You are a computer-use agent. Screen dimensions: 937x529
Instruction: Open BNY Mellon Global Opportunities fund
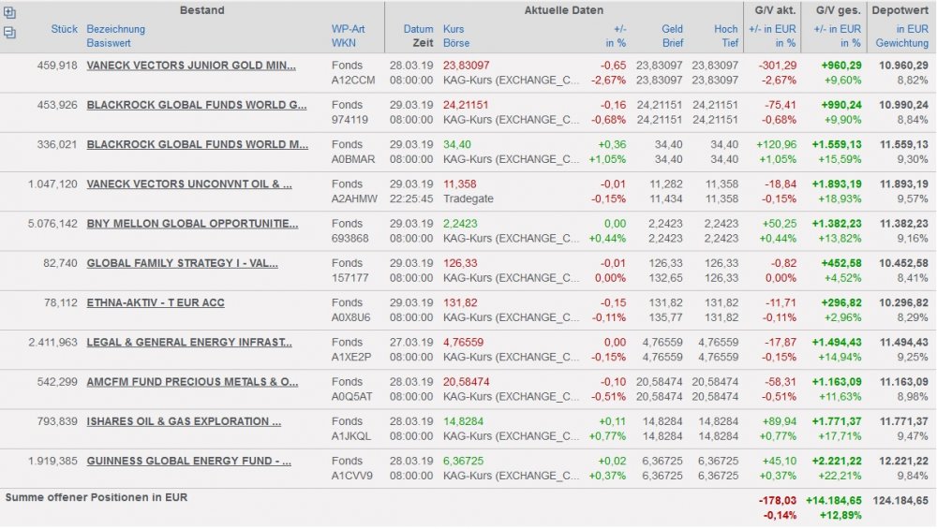192,224
